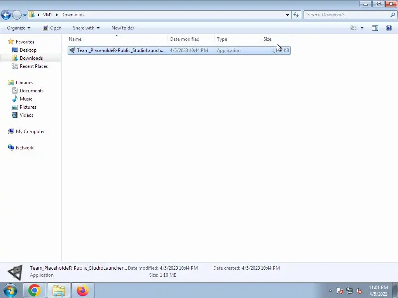Click the folder icon in the address bar
The width and height of the screenshot is (398, 298).
pos(32,15)
